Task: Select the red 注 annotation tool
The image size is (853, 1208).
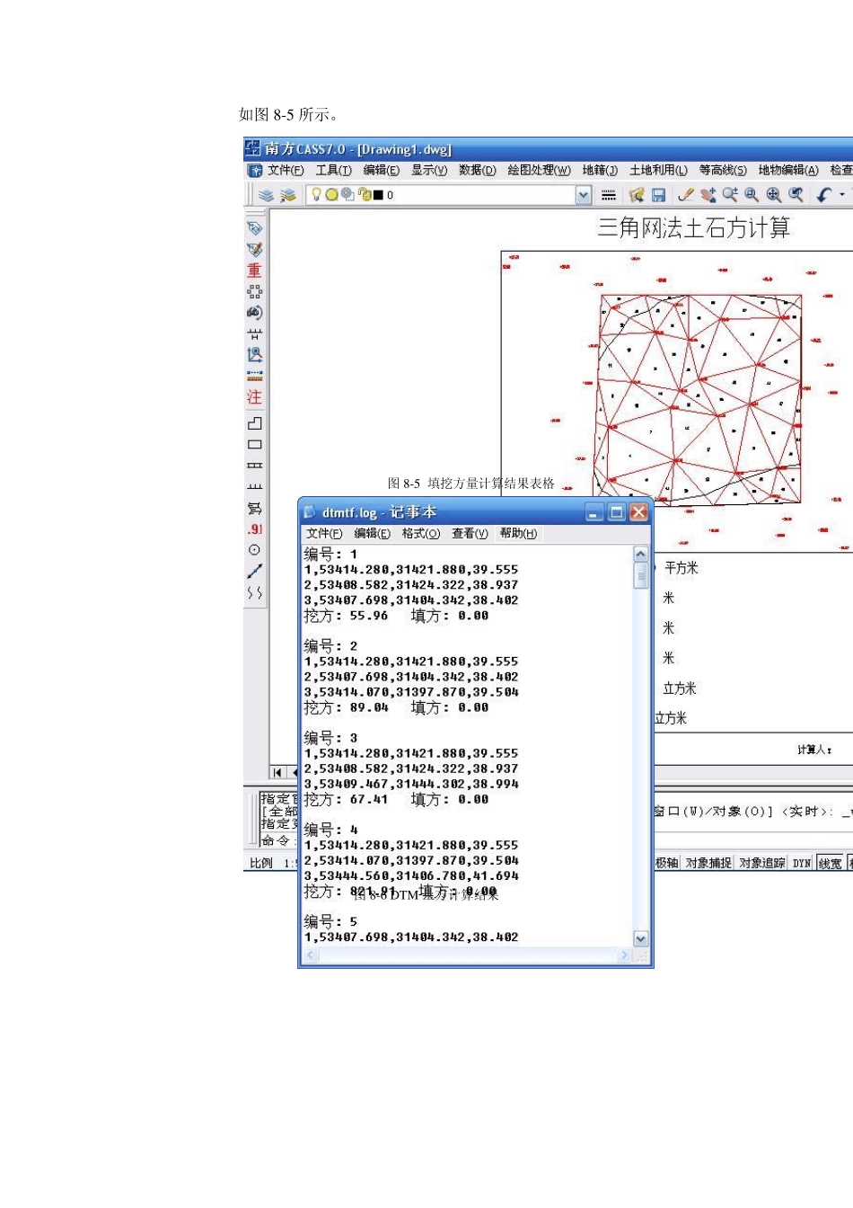Action: [255, 397]
